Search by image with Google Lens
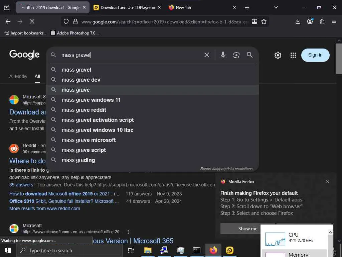This screenshot has height=257, width=342. click(236, 55)
